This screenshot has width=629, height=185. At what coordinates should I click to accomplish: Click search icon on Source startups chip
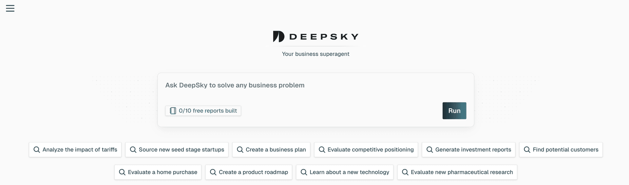133,150
